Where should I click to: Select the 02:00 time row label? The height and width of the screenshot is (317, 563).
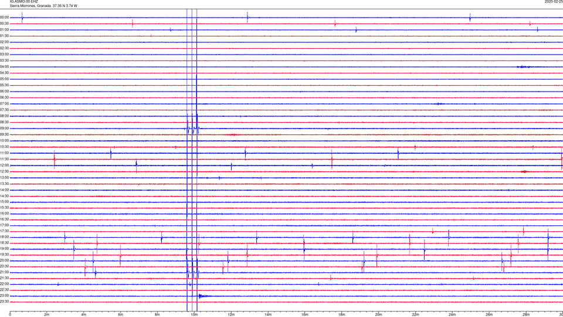(5, 42)
